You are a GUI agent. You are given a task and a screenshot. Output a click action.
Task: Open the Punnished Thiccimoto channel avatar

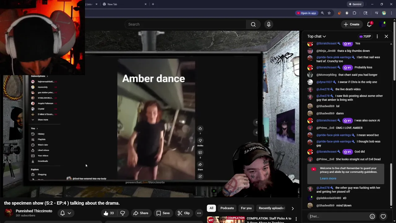coord(9,213)
